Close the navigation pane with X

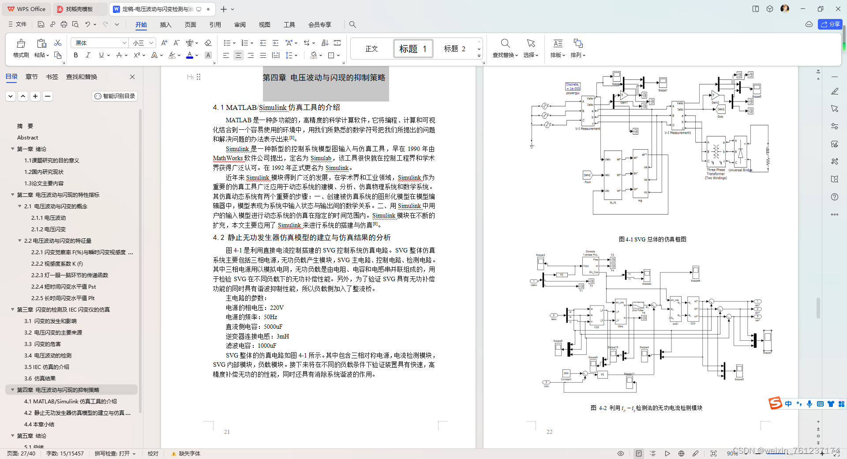click(x=132, y=77)
